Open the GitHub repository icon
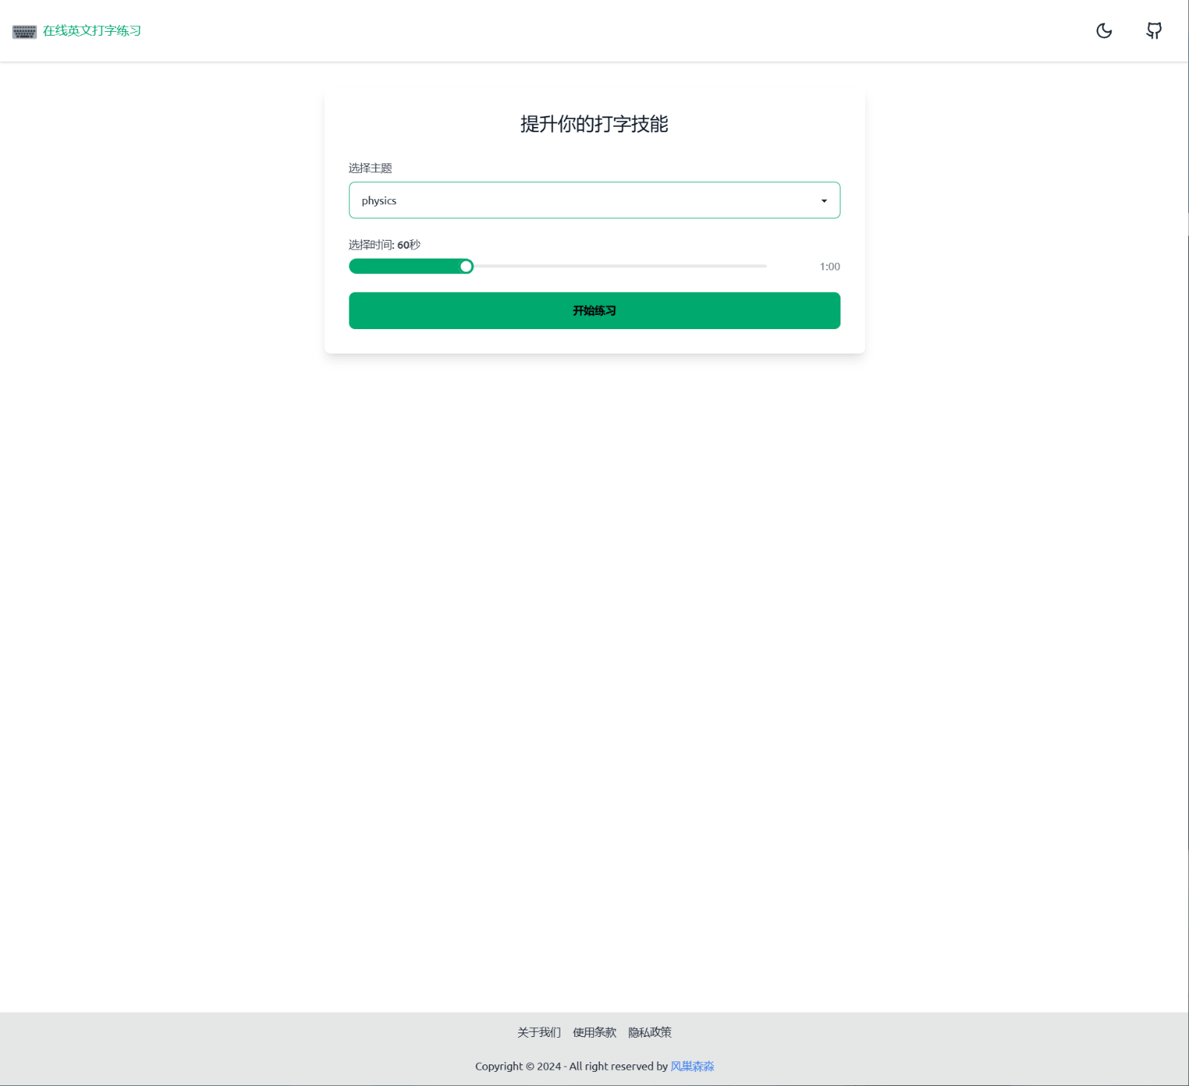Viewport: 1189px width, 1086px height. pyautogui.click(x=1154, y=30)
